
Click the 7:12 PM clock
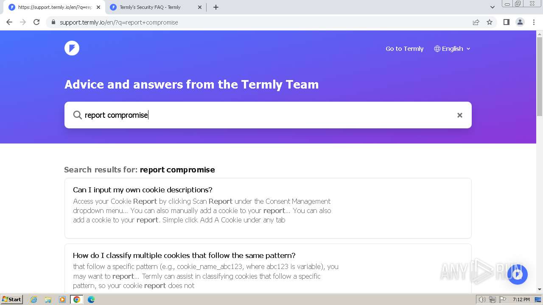tap(521, 299)
